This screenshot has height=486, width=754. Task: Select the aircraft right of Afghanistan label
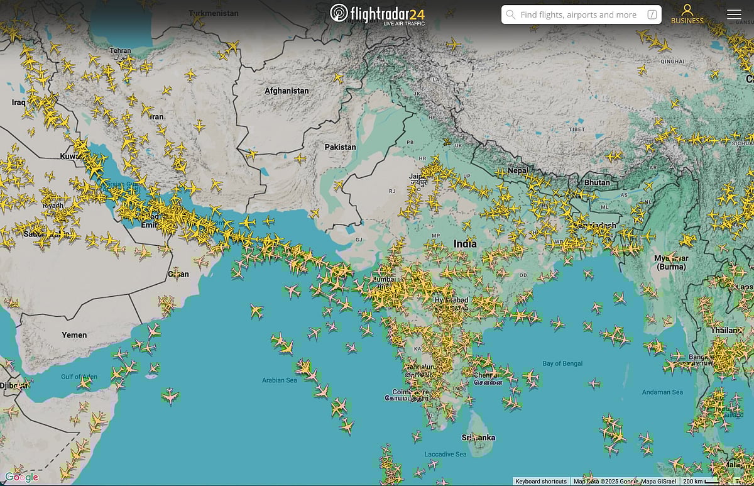pos(338,78)
